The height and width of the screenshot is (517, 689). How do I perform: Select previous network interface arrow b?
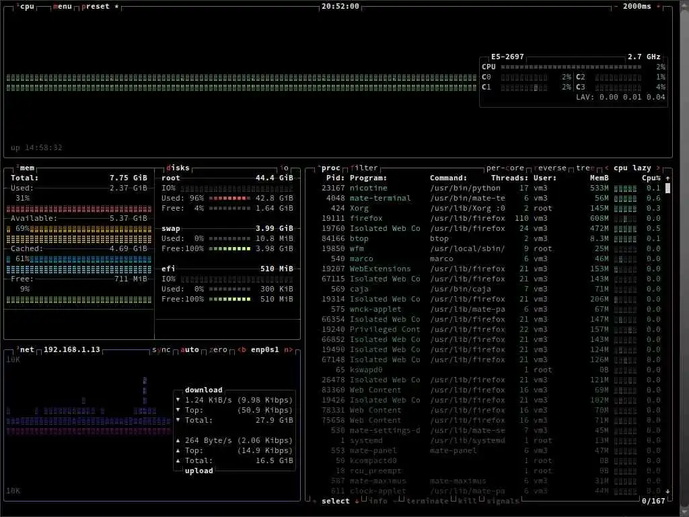[x=242, y=349]
